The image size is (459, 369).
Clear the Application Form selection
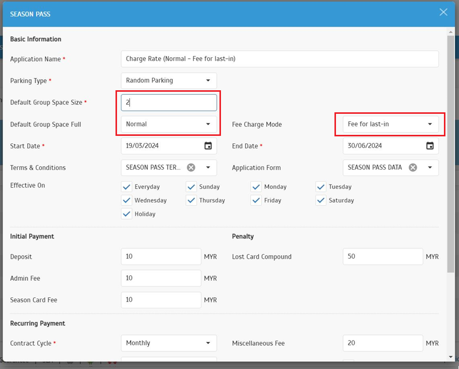[x=413, y=167]
